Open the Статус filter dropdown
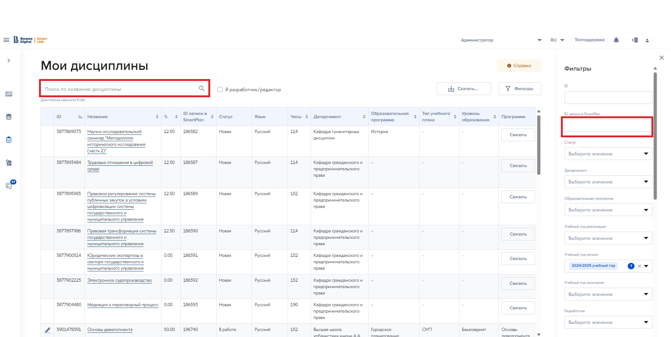 click(608, 154)
